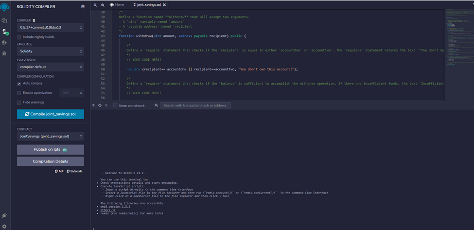Image resolution: width=474 pixels, height=230 pixels.
Task: Click the require statement on line 50
Action: coord(212,69)
